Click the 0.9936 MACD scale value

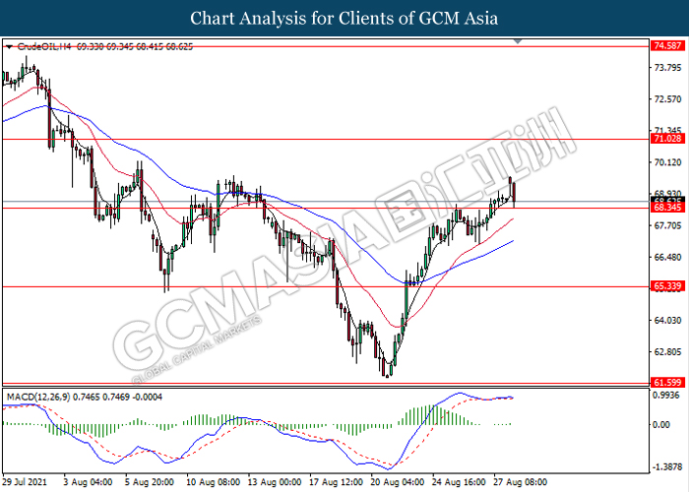[x=667, y=396]
